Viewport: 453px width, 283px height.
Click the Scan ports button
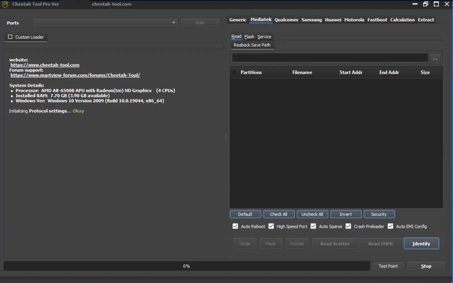(x=200, y=23)
